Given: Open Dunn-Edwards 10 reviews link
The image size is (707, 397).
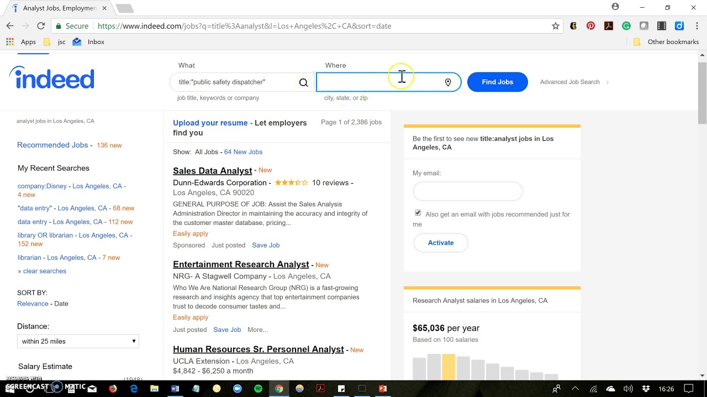Looking at the screenshot, I should (330, 183).
